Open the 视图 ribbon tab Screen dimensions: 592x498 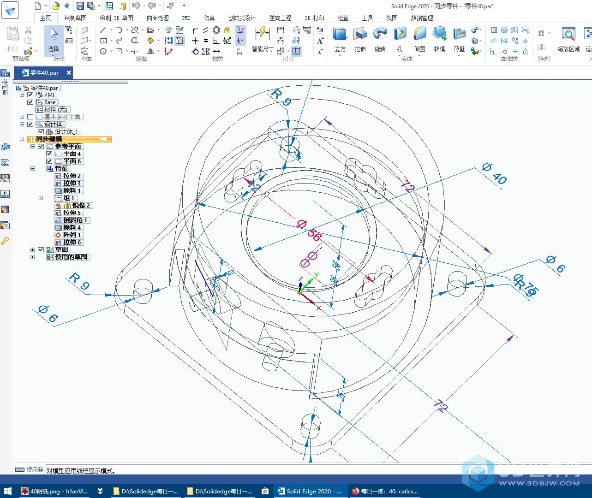(392, 18)
